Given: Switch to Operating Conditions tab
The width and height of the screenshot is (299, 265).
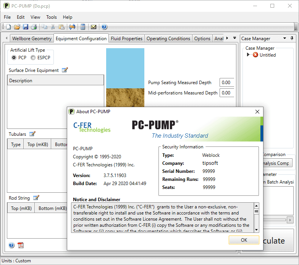Looking at the screenshot, I should click(168, 39).
